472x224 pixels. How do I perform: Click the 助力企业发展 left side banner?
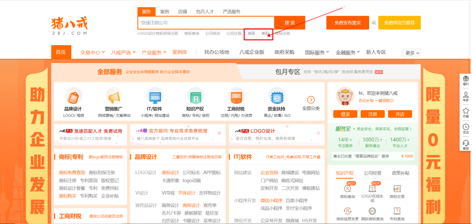tap(37, 145)
